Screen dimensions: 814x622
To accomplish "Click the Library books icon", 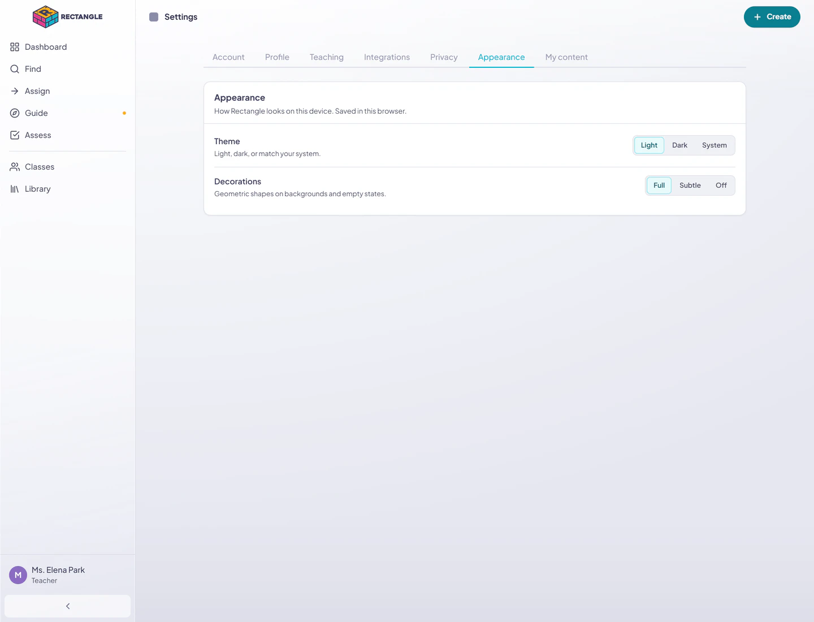I will click(15, 189).
